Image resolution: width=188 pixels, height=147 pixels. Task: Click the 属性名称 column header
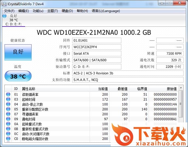point(55,89)
